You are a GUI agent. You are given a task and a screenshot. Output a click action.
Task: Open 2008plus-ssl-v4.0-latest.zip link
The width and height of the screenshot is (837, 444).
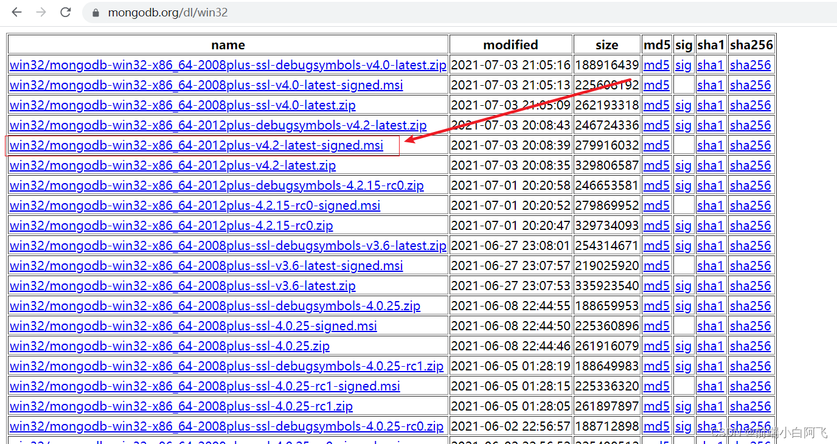click(x=182, y=105)
